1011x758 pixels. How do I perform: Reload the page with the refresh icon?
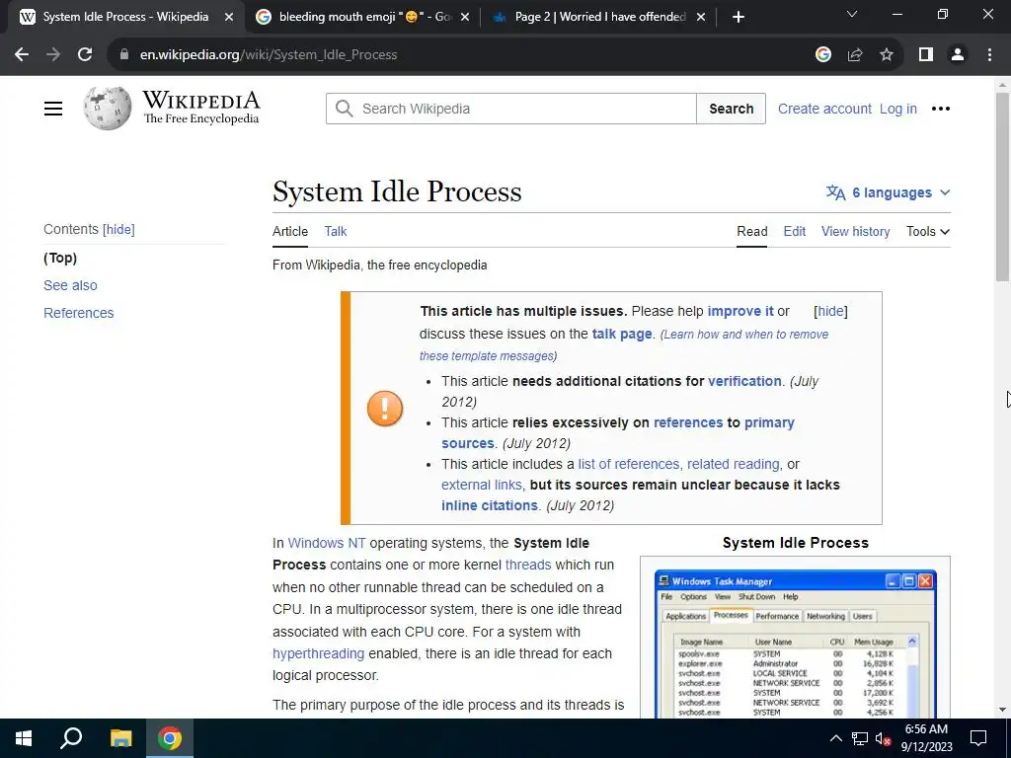85,55
